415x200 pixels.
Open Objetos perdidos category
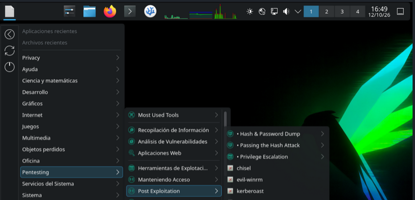point(72,149)
